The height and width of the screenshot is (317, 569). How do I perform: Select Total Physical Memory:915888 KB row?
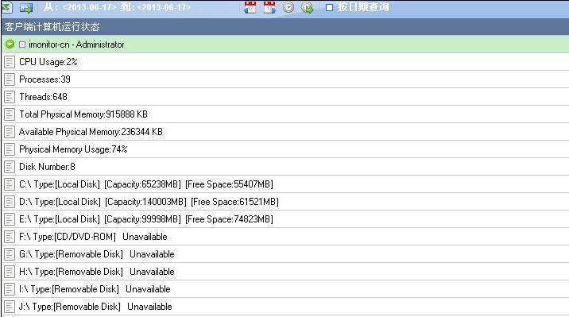(285, 114)
